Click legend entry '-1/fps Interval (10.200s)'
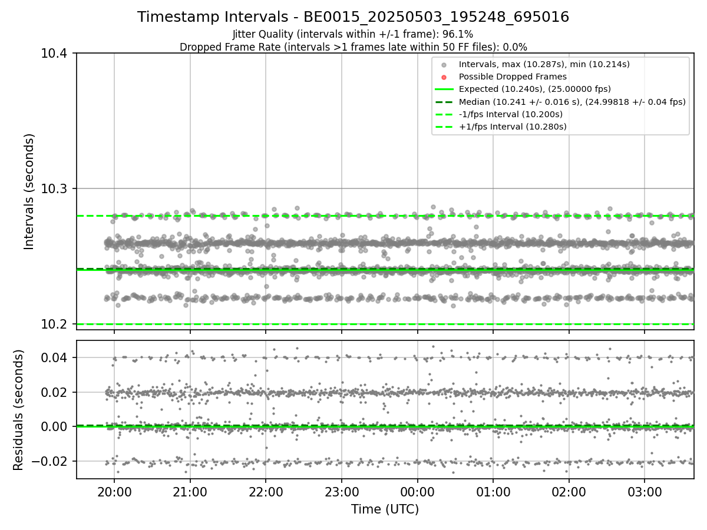 click(x=511, y=114)
